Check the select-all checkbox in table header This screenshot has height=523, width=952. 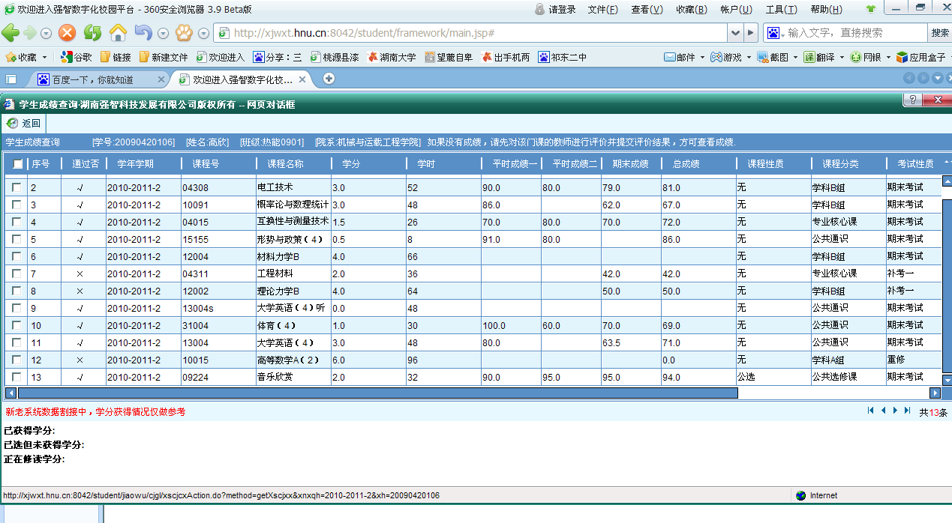pyautogui.click(x=18, y=164)
